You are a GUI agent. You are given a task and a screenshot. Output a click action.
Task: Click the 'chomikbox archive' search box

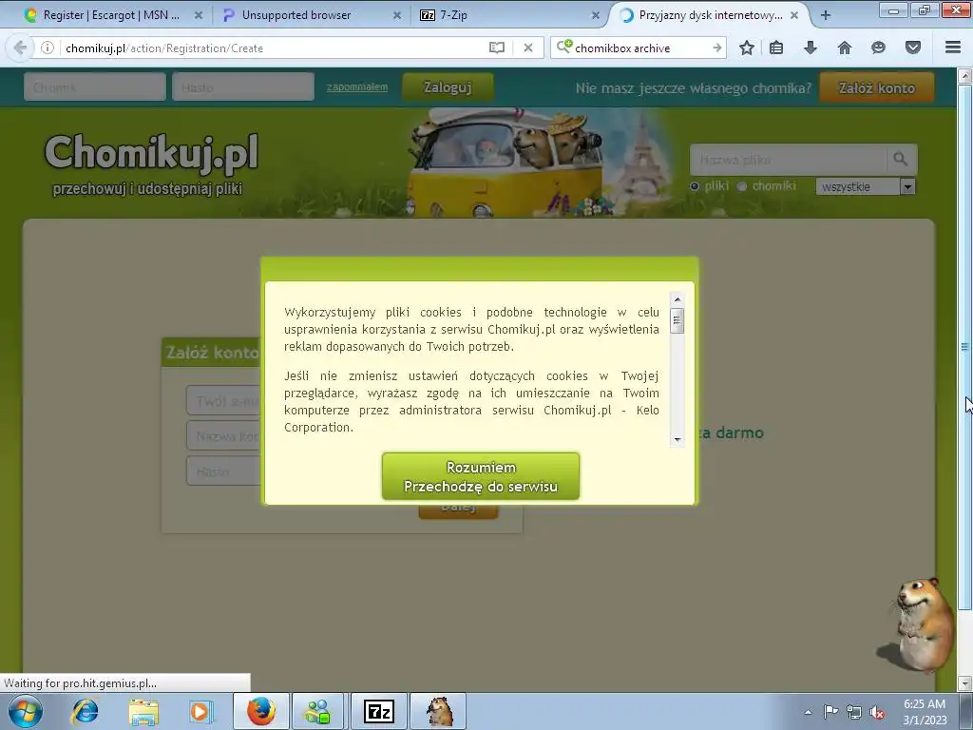point(639,48)
